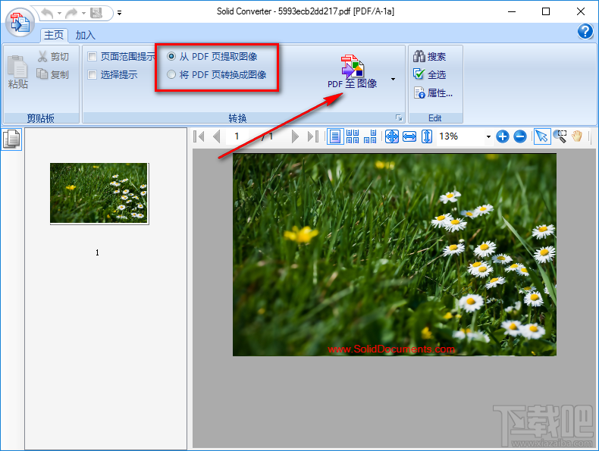Expand the Customize Quick Access Toolbar arrow
The height and width of the screenshot is (451, 599).
119,13
